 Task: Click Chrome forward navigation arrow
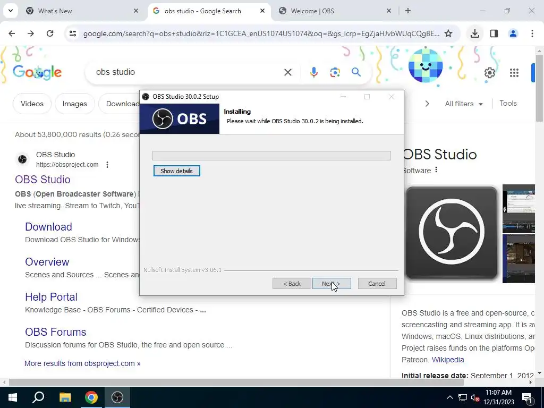[31, 33]
